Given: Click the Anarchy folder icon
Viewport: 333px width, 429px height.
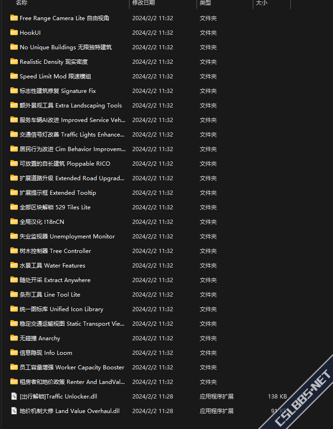Looking at the screenshot, I should (14, 338).
